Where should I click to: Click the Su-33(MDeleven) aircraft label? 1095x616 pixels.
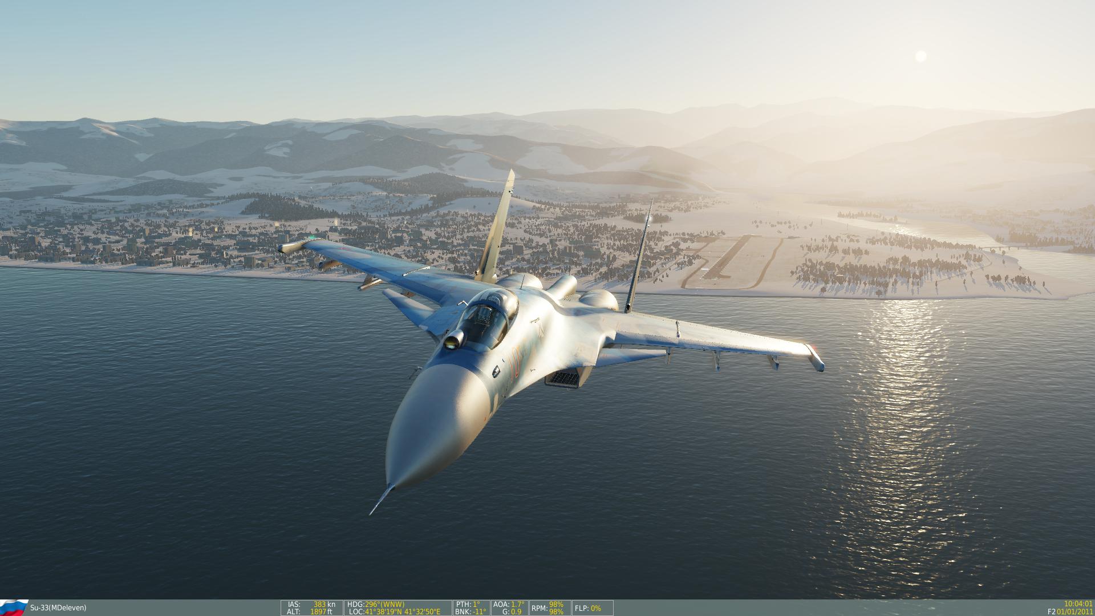(58, 608)
